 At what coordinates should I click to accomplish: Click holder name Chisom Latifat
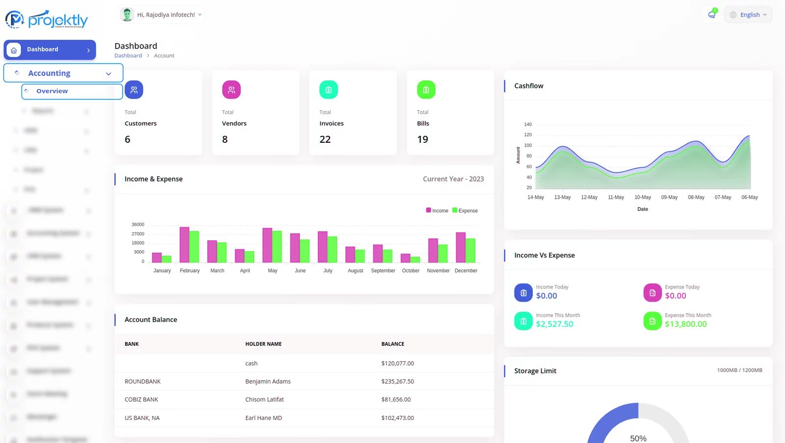click(264, 399)
